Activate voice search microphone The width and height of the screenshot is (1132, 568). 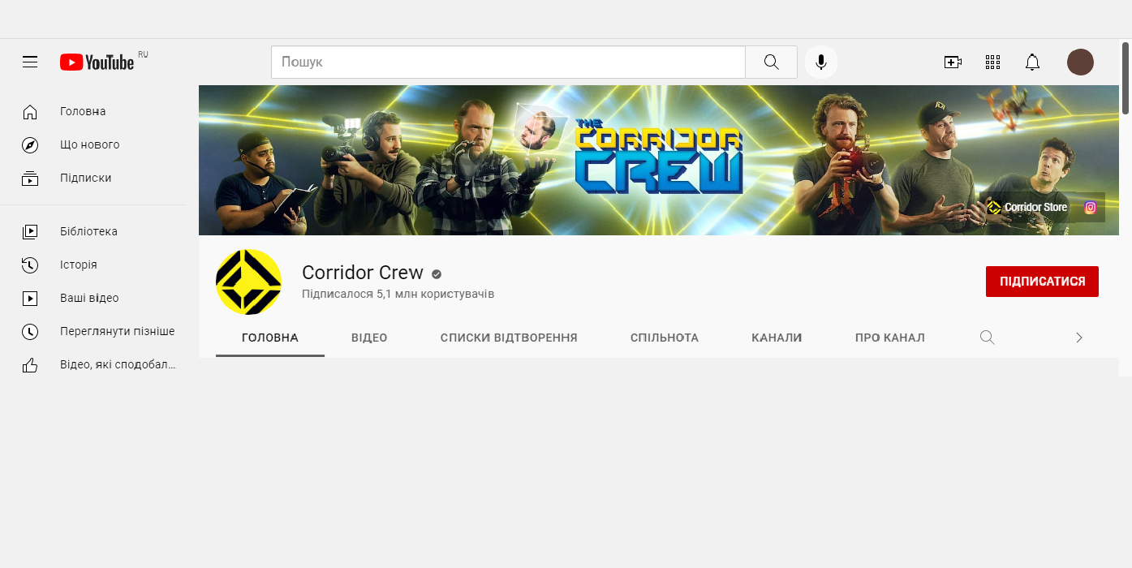click(x=821, y=62)
